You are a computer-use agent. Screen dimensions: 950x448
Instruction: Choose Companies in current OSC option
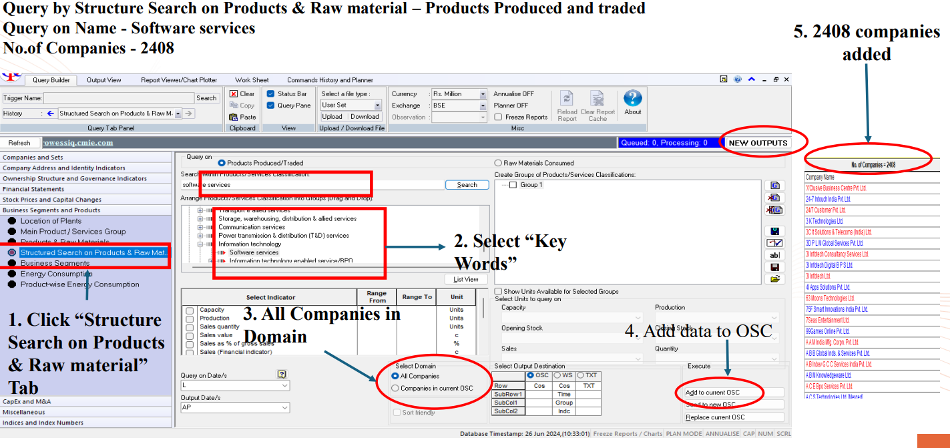pyautogui.click(x=395, y=388)
